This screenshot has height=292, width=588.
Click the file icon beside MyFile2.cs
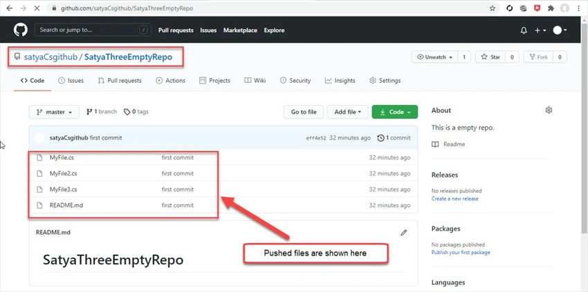tap(39, 173)
